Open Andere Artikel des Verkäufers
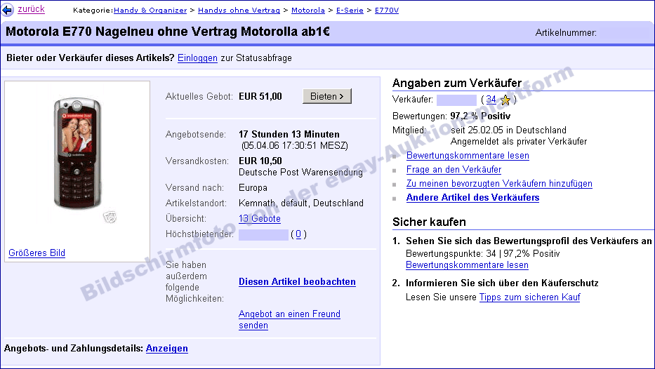The height and width of the screenshot is (369, 655). [473, 197]
